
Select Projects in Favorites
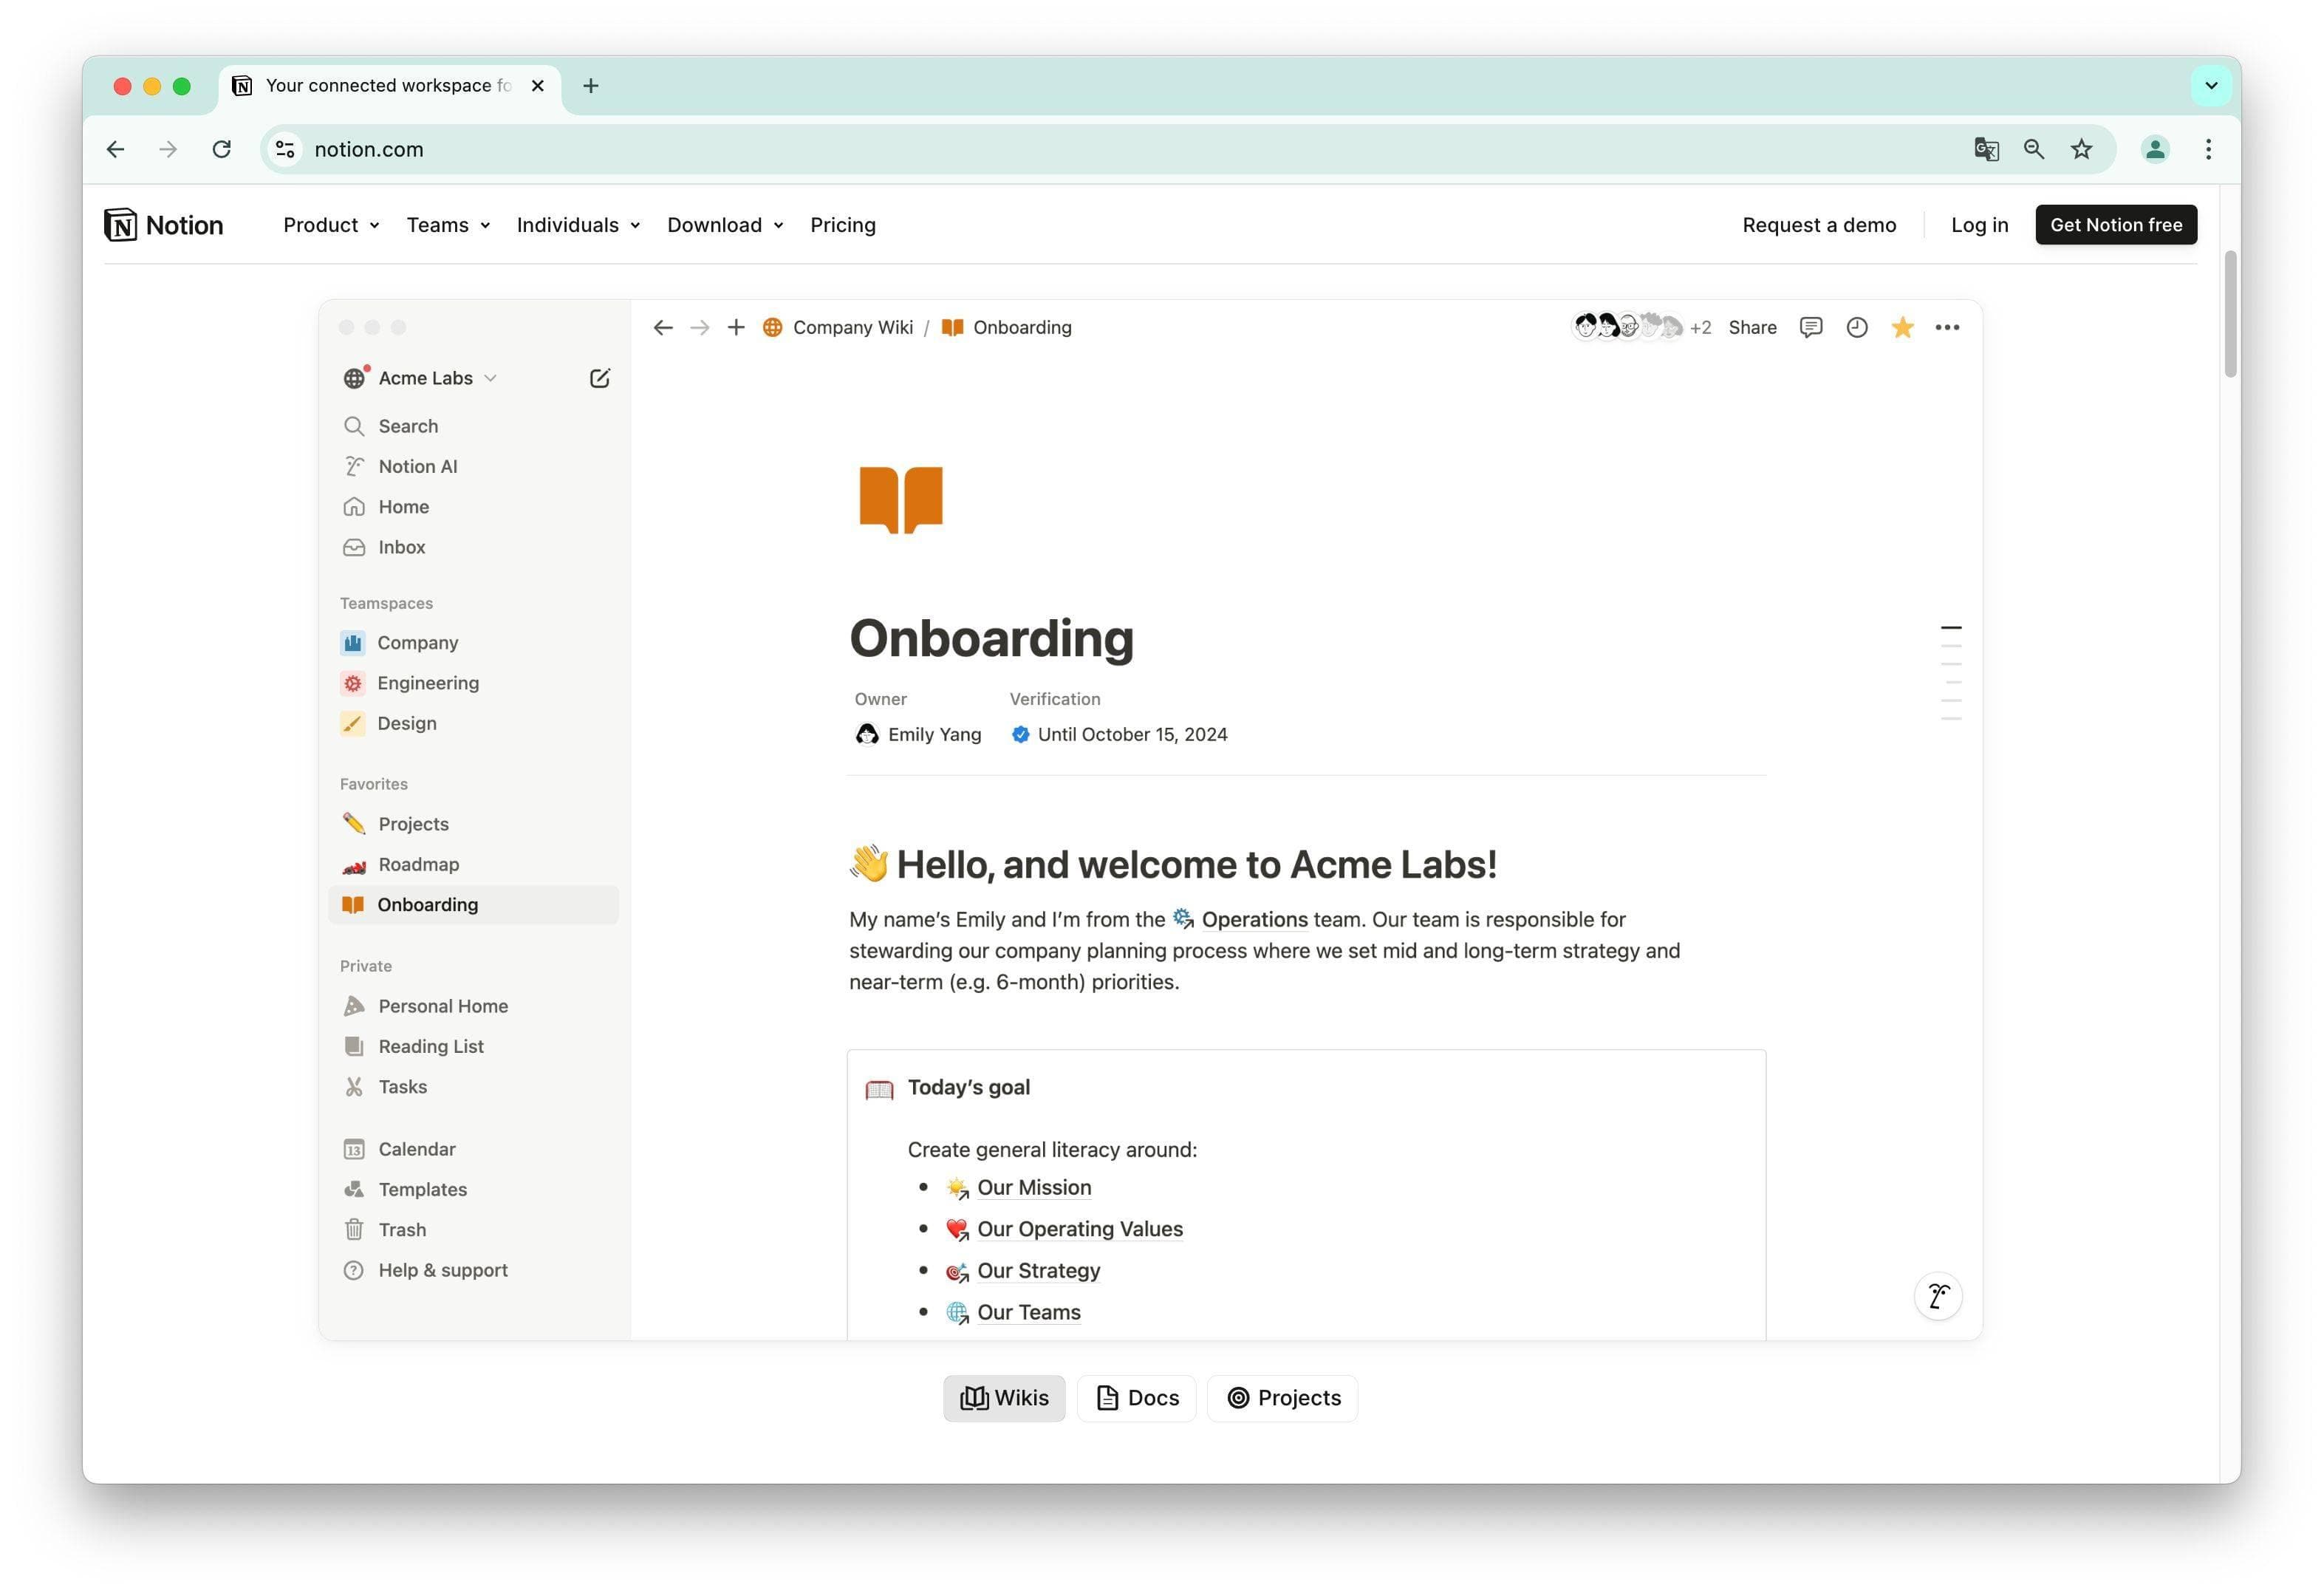tap(474, 824)
